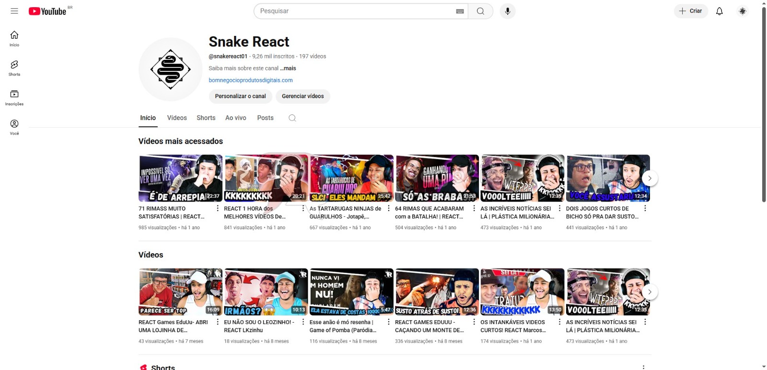Switch to the Ao vivo tab

click(x=236, y=118)
